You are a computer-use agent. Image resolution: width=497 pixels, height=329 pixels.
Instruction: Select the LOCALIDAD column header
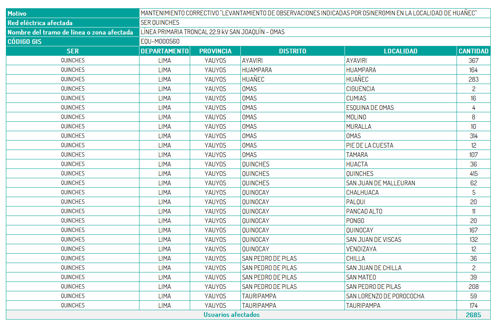(401, 51)
